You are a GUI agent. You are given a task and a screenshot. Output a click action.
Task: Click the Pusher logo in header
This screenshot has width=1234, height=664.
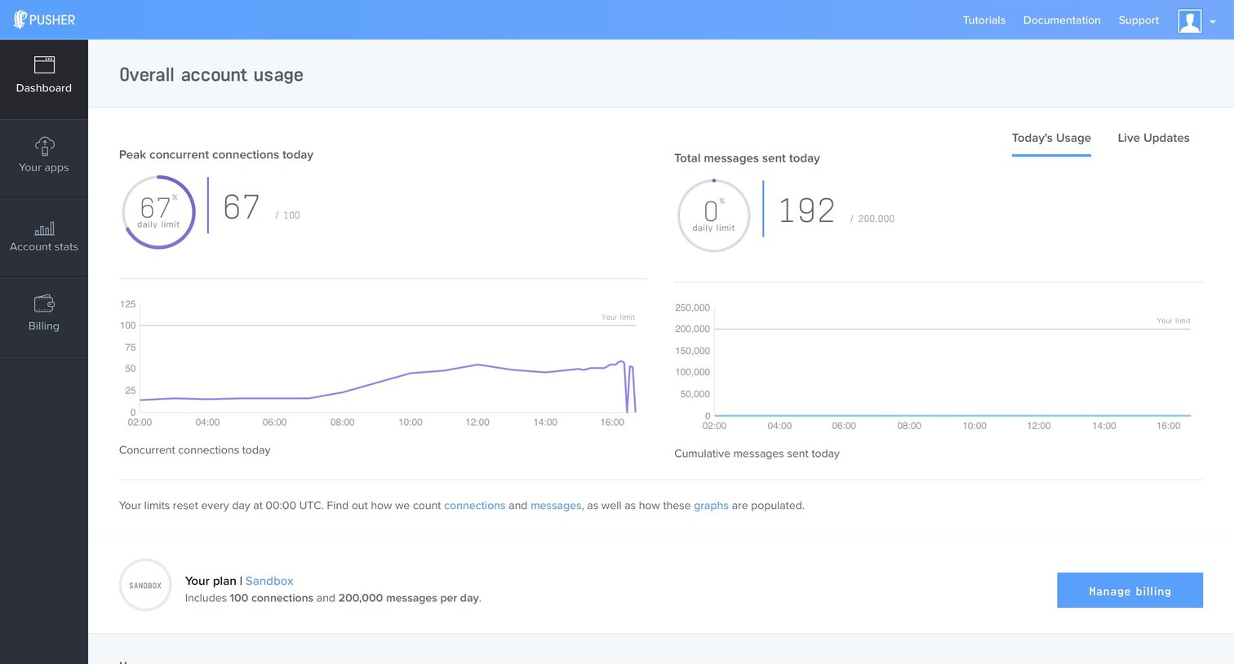(44, 20)
